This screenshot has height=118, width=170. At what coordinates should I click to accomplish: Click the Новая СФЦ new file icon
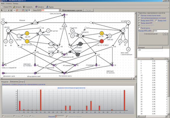coord(2,7)
